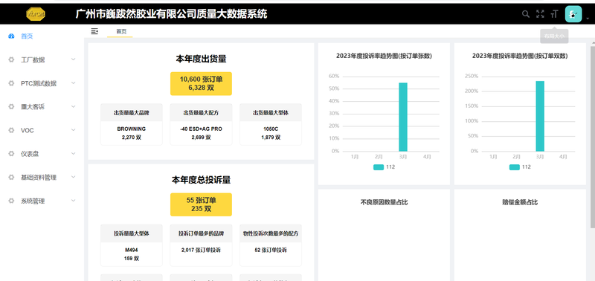Toggle legend 112 in pair-count trend chart
Image resolution: width=595 pixels, height=281 pixels.
coord(520,167)
